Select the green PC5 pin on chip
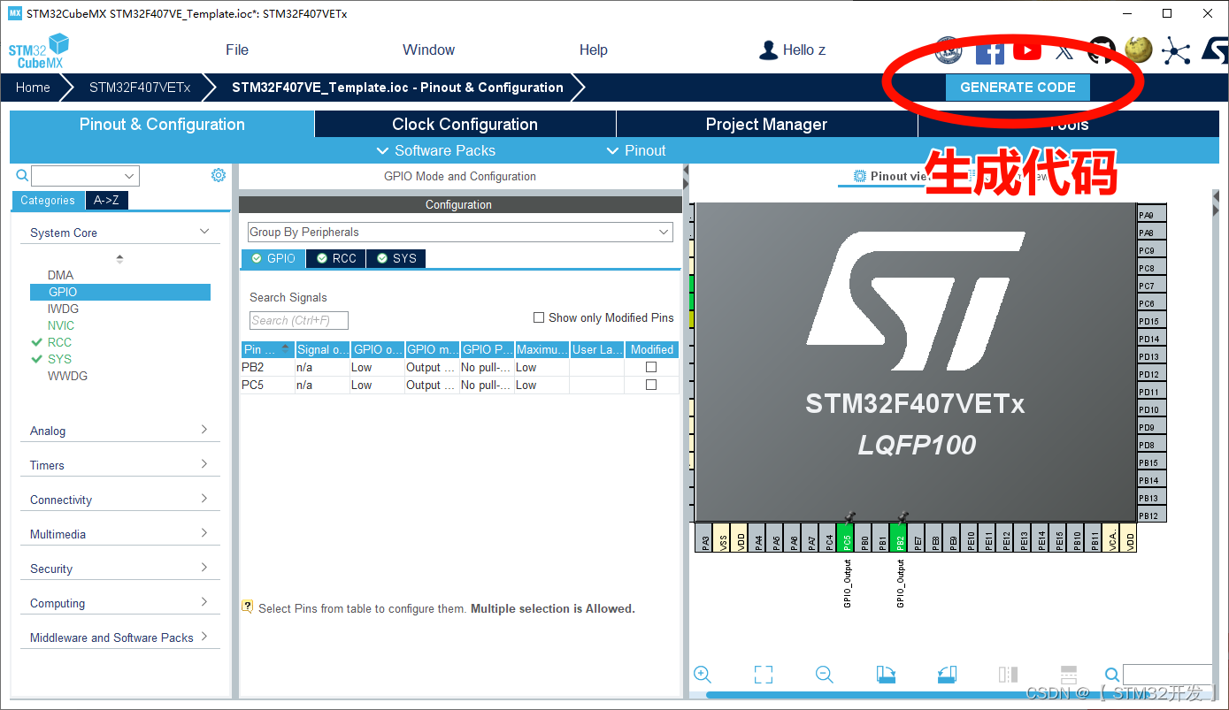 pyautogui.click(x=847, y=538)
